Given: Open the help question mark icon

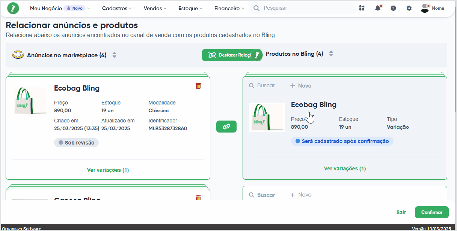Looking at the screenshot, I should [x=393, y=8].
